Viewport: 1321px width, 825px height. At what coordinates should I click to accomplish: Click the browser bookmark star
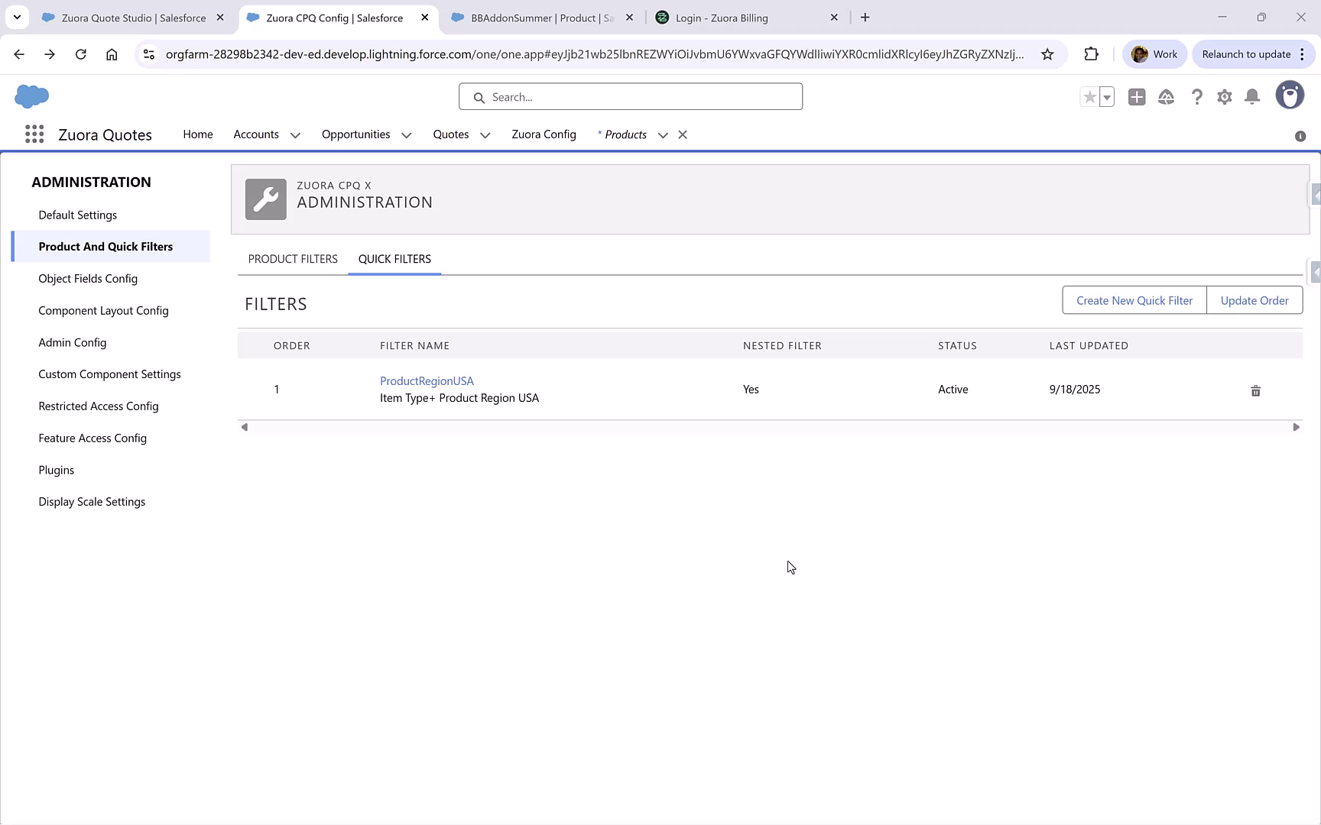tap(1048, 54)
